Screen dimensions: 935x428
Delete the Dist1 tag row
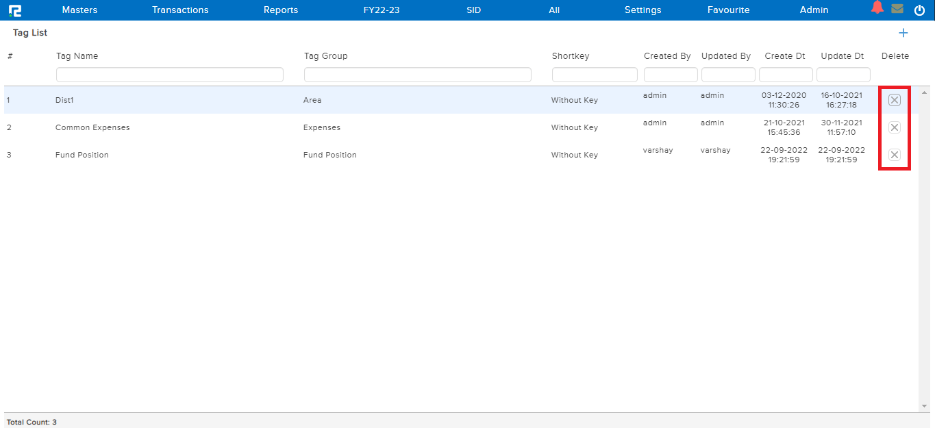894,100
